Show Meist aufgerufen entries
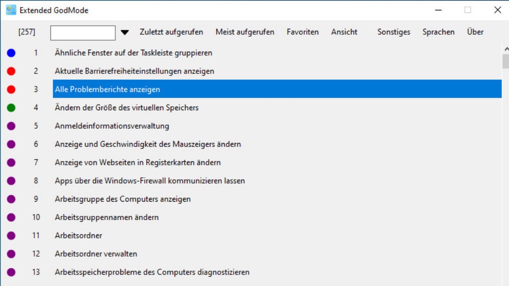This screenshot has width=509, height=286. point(245,32)
